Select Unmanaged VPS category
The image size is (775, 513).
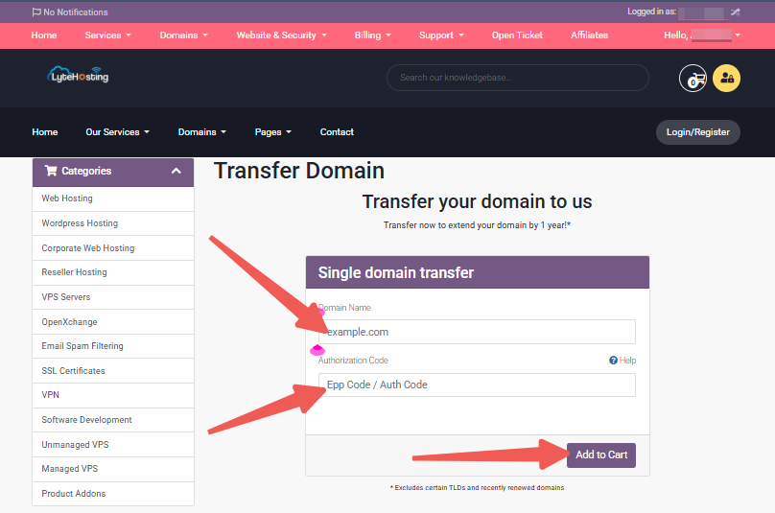pyautogui.click(x=113, y=444)
